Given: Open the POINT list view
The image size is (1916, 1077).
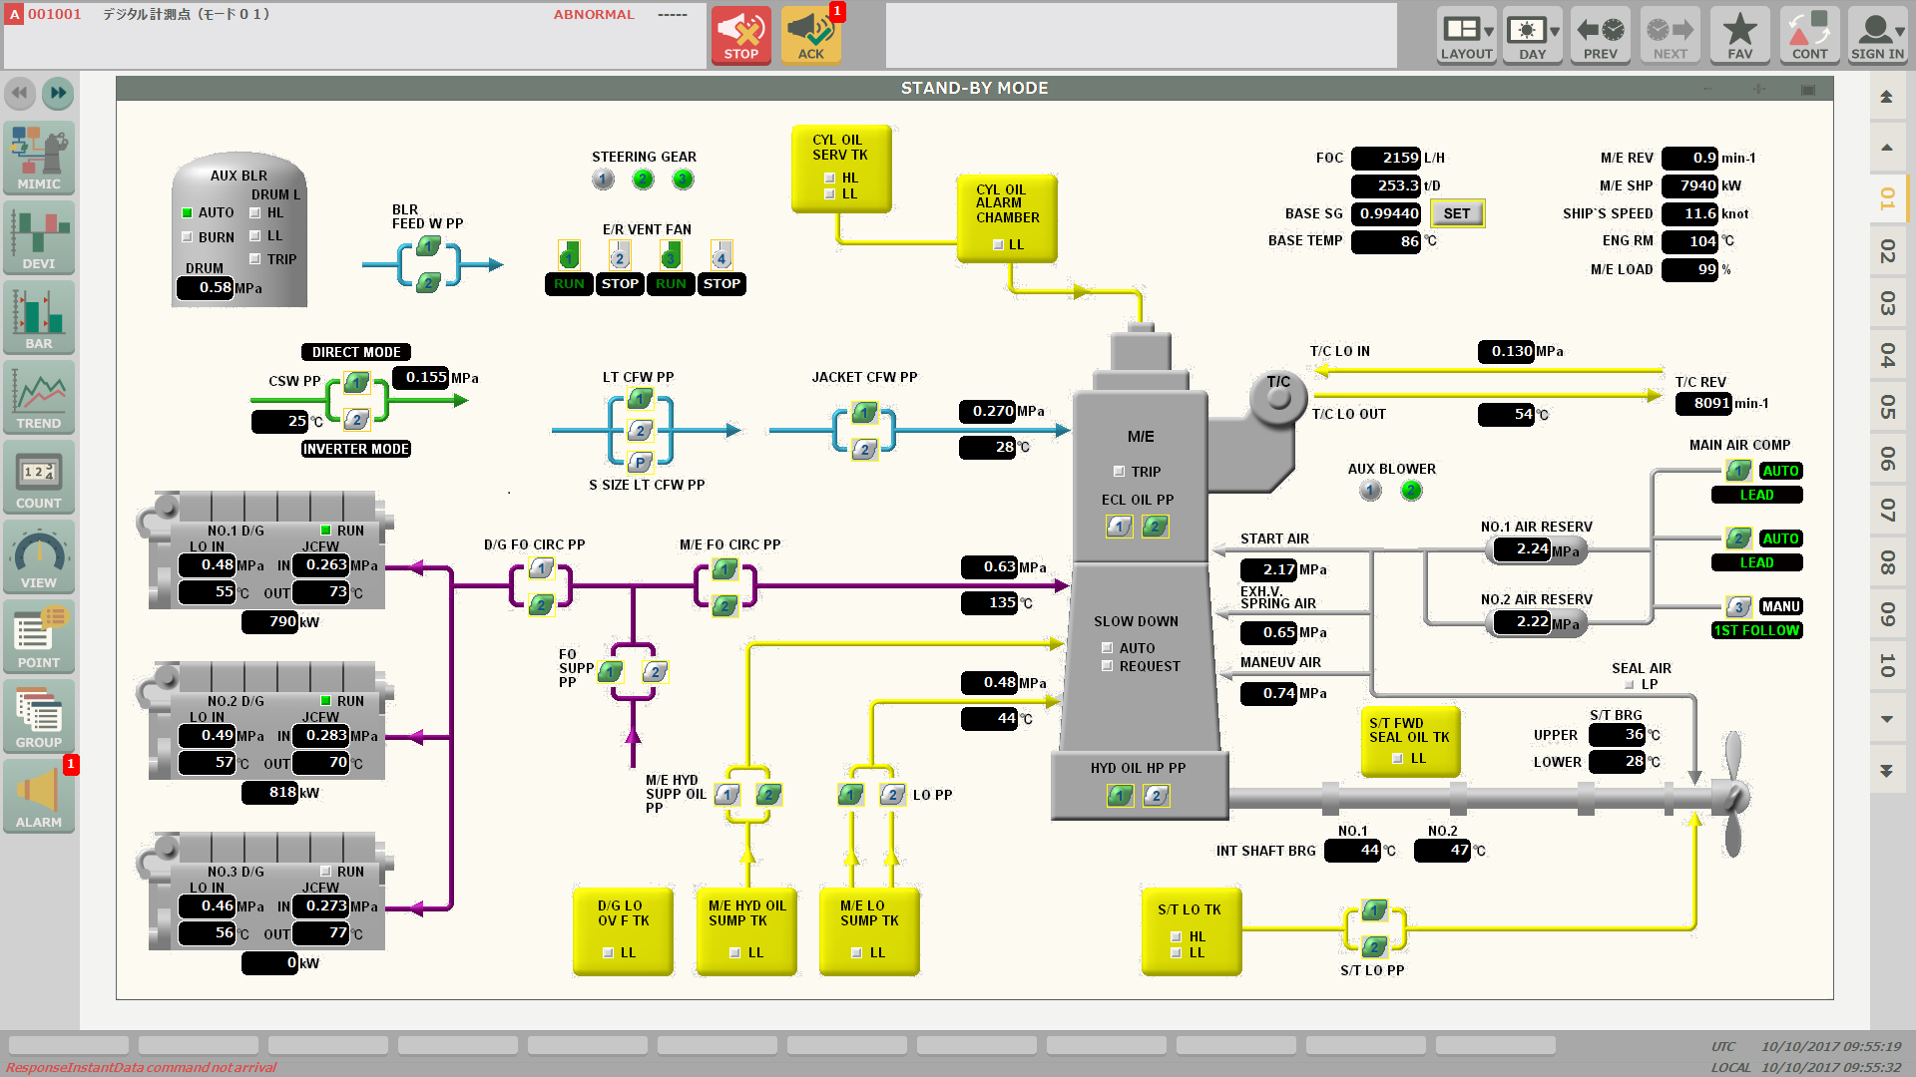Looking at the screenshot, I should tap(39, 636).
